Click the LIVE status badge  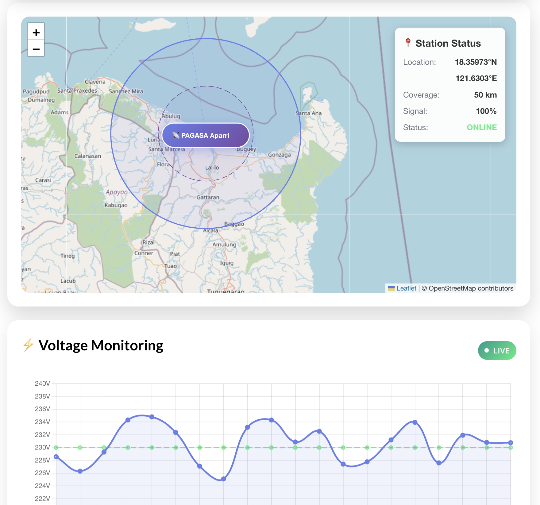pyautogui.click(x=497, y=350)
